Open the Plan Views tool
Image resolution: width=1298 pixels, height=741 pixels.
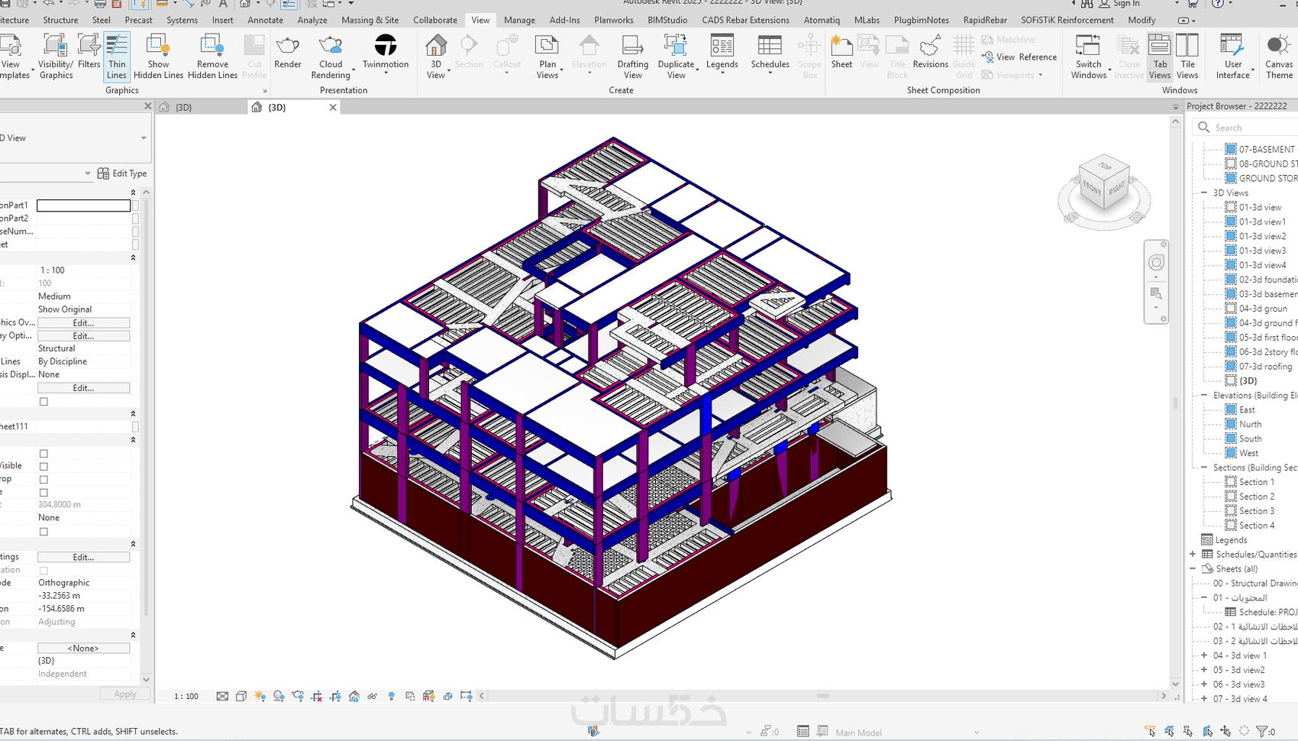(547, 57)
